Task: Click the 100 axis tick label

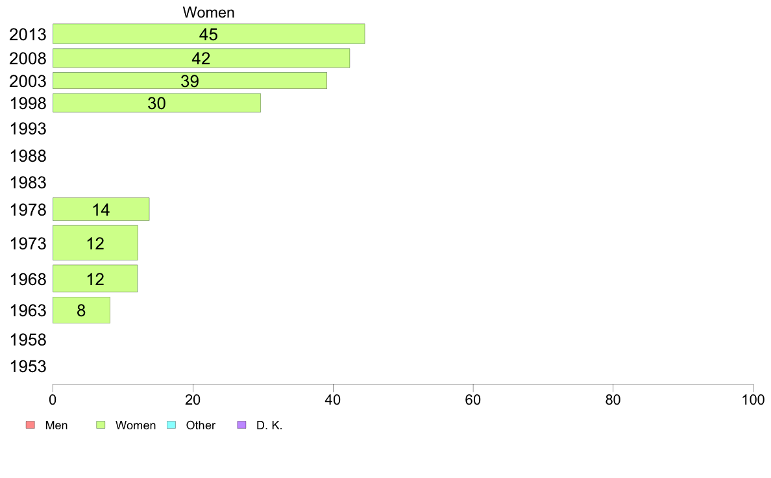Action: tap(753, 399)
